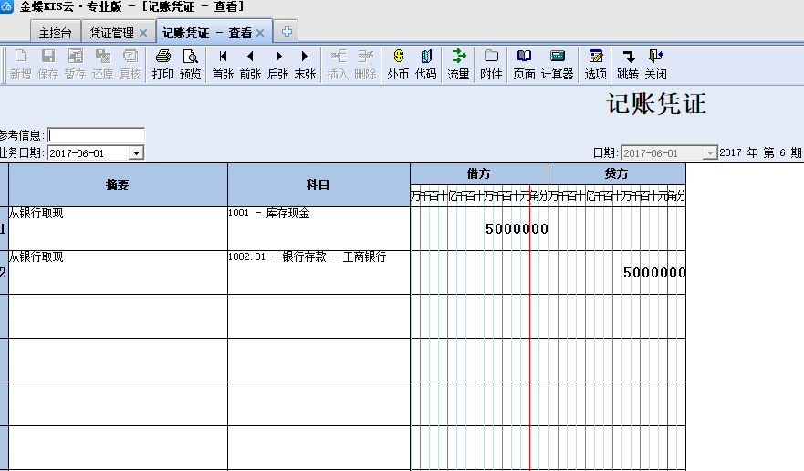This screenshot has height=471, width=804.
Task: Open 附件 (Attachments) from the toolbar
Action: click(491, 64)
